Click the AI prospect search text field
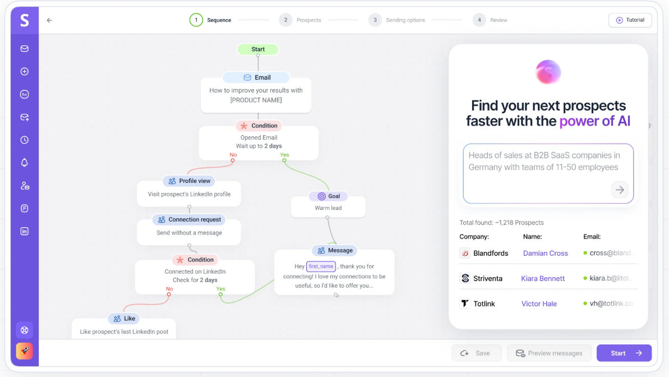The width and height of the screenshot is (669, 377). pos(548,173)
